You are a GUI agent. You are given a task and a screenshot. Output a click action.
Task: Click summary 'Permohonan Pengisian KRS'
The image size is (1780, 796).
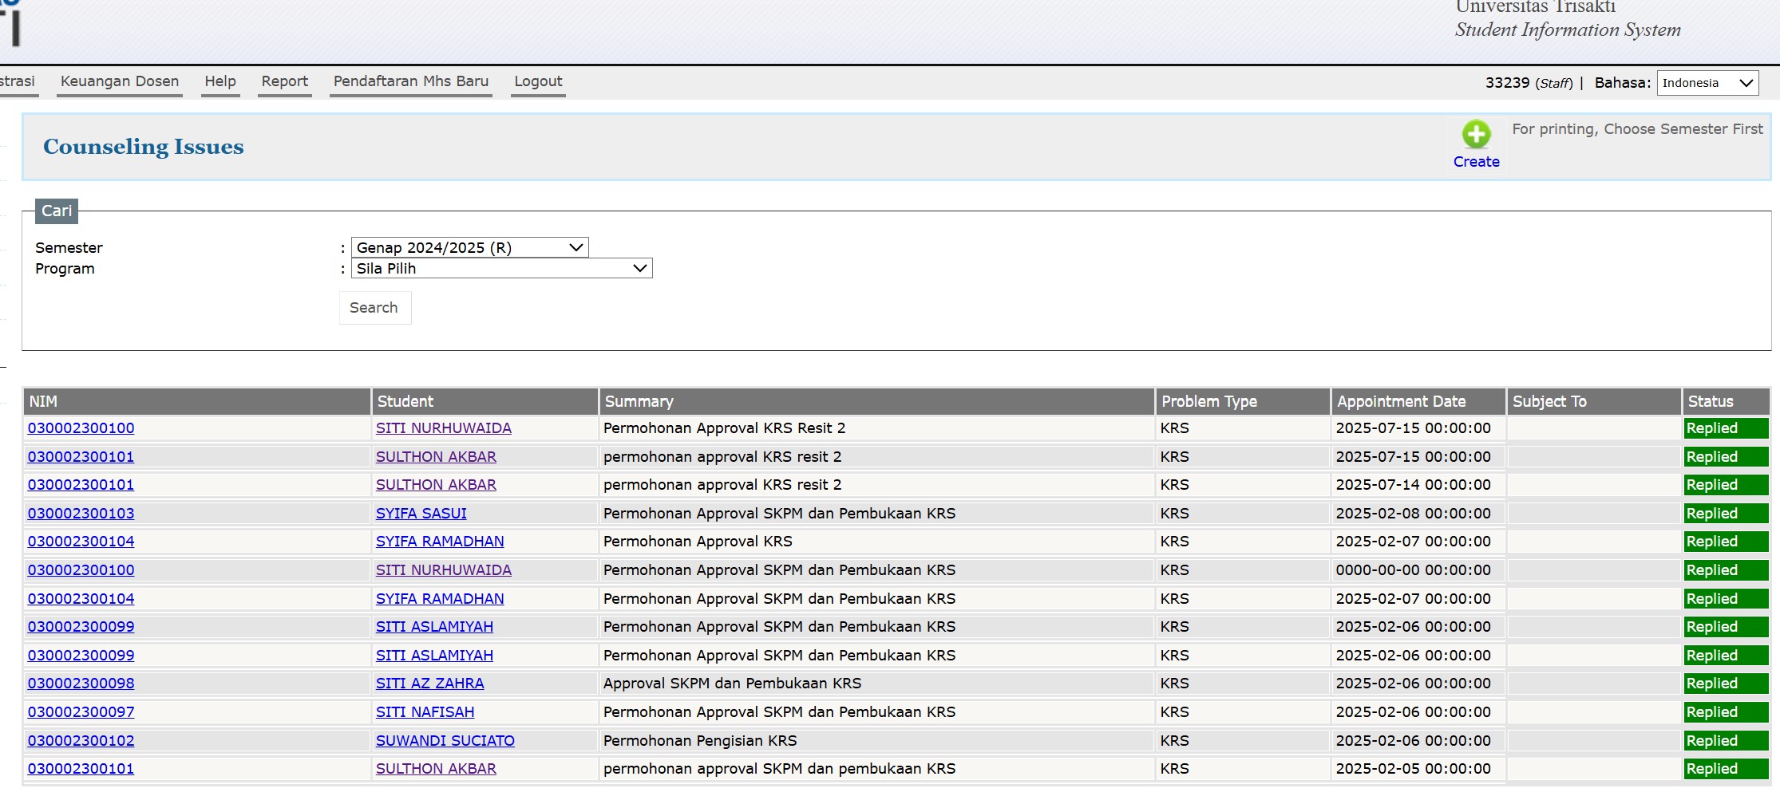click(700, 741)
